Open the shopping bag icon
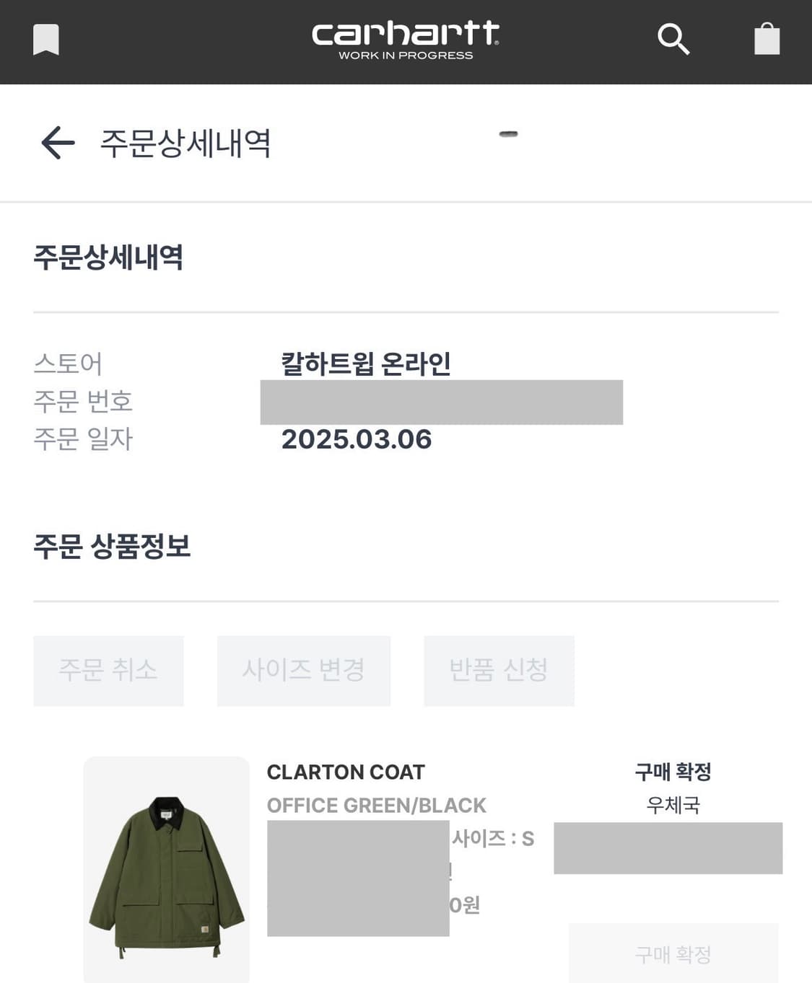The height and width of the screenshot is (983, 812). pyautogui.click(x=767, y=39)
